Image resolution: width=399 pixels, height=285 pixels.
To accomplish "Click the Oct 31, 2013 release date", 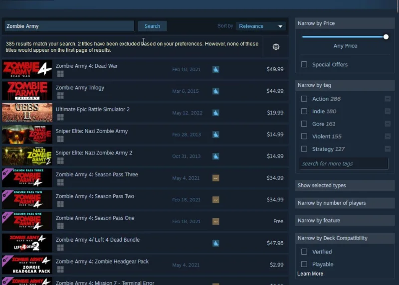I will 186,156.
